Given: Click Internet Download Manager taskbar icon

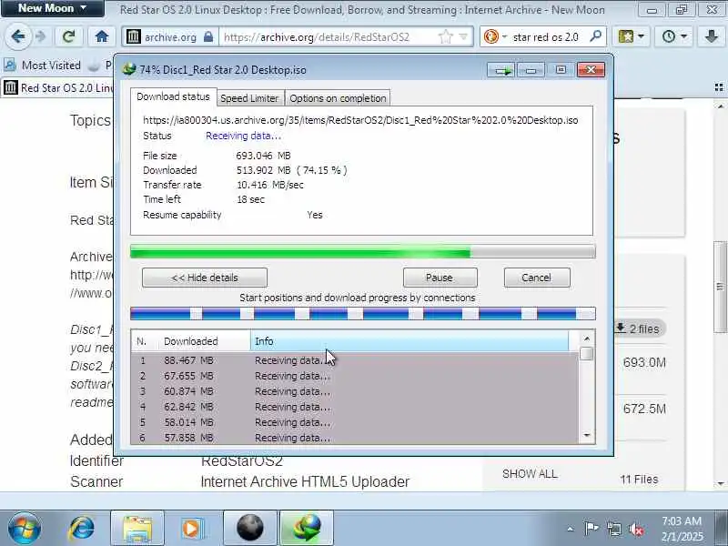Looking at the screenshot, I should (307, 529).
